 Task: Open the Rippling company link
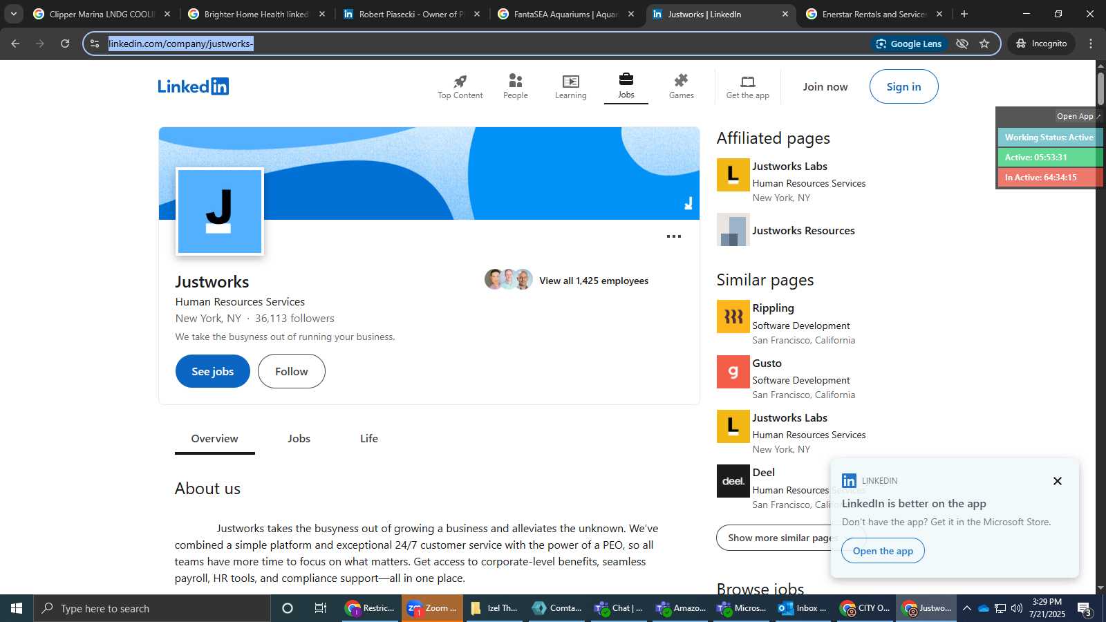(773, 308)
